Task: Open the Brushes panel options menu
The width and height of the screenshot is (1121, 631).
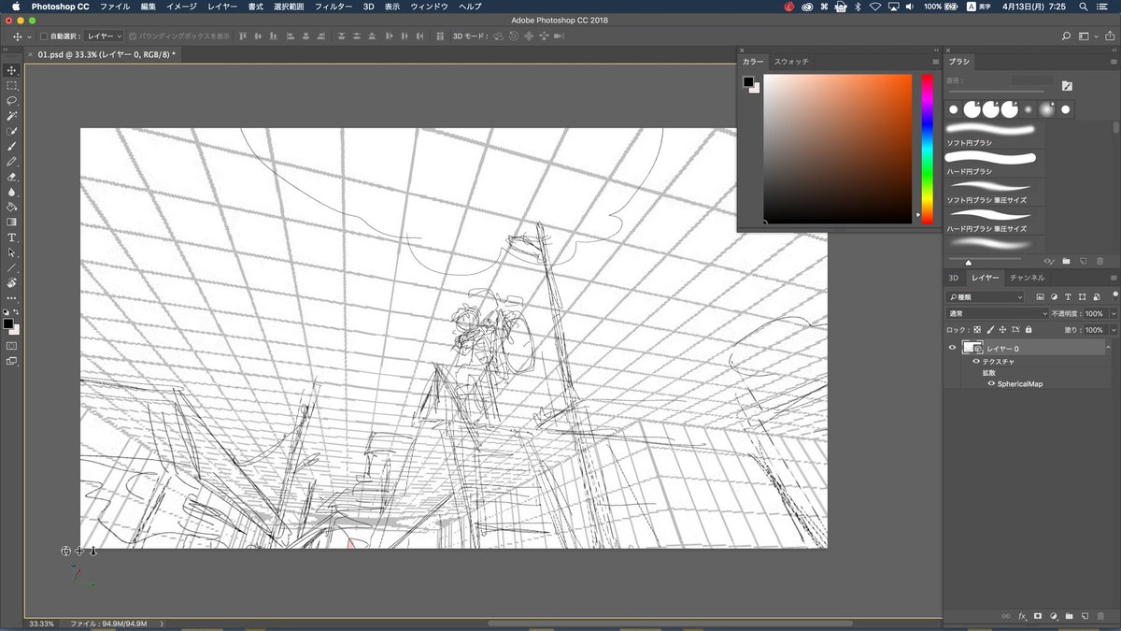Action: [1113, 62]
